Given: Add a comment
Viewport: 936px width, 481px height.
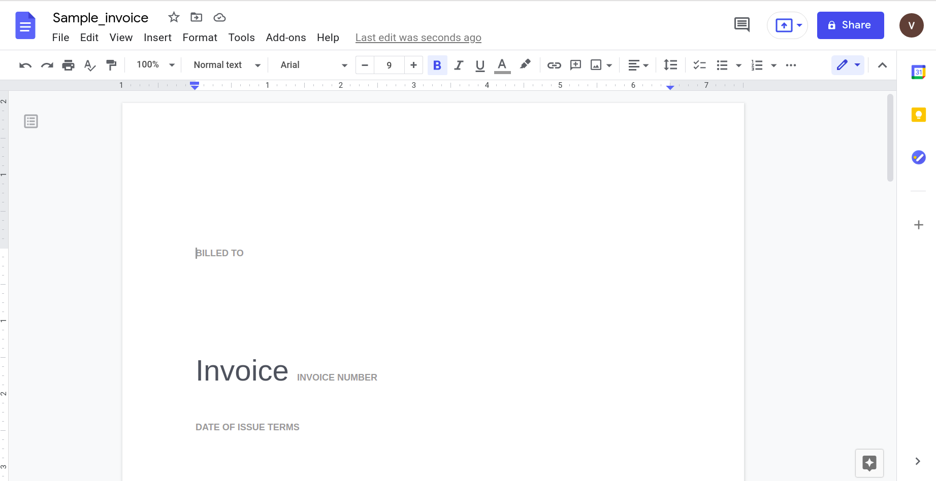Looking at the screenshot, I should click(575, 65).
